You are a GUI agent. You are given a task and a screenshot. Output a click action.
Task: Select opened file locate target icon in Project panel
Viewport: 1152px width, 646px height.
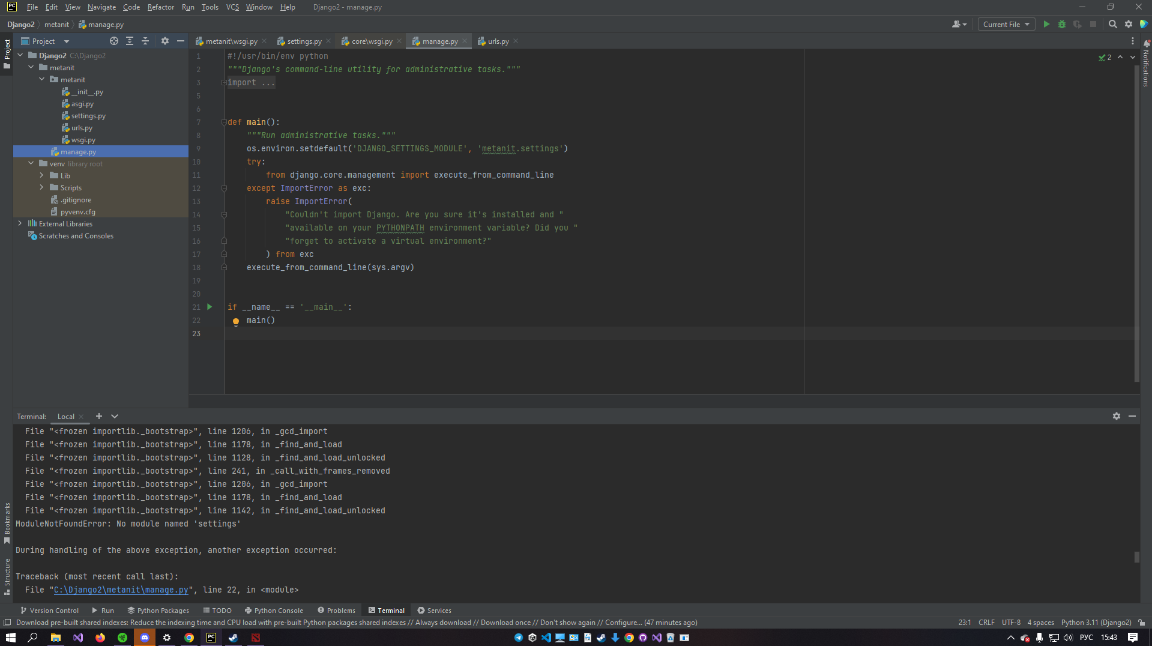point(114,41)
